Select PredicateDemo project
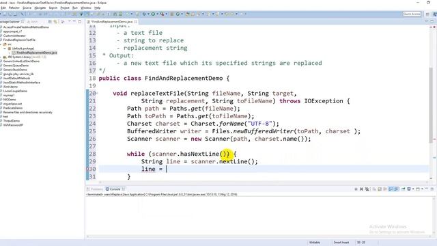This screenshot has width=437, height=246. [x=13, y=108]
